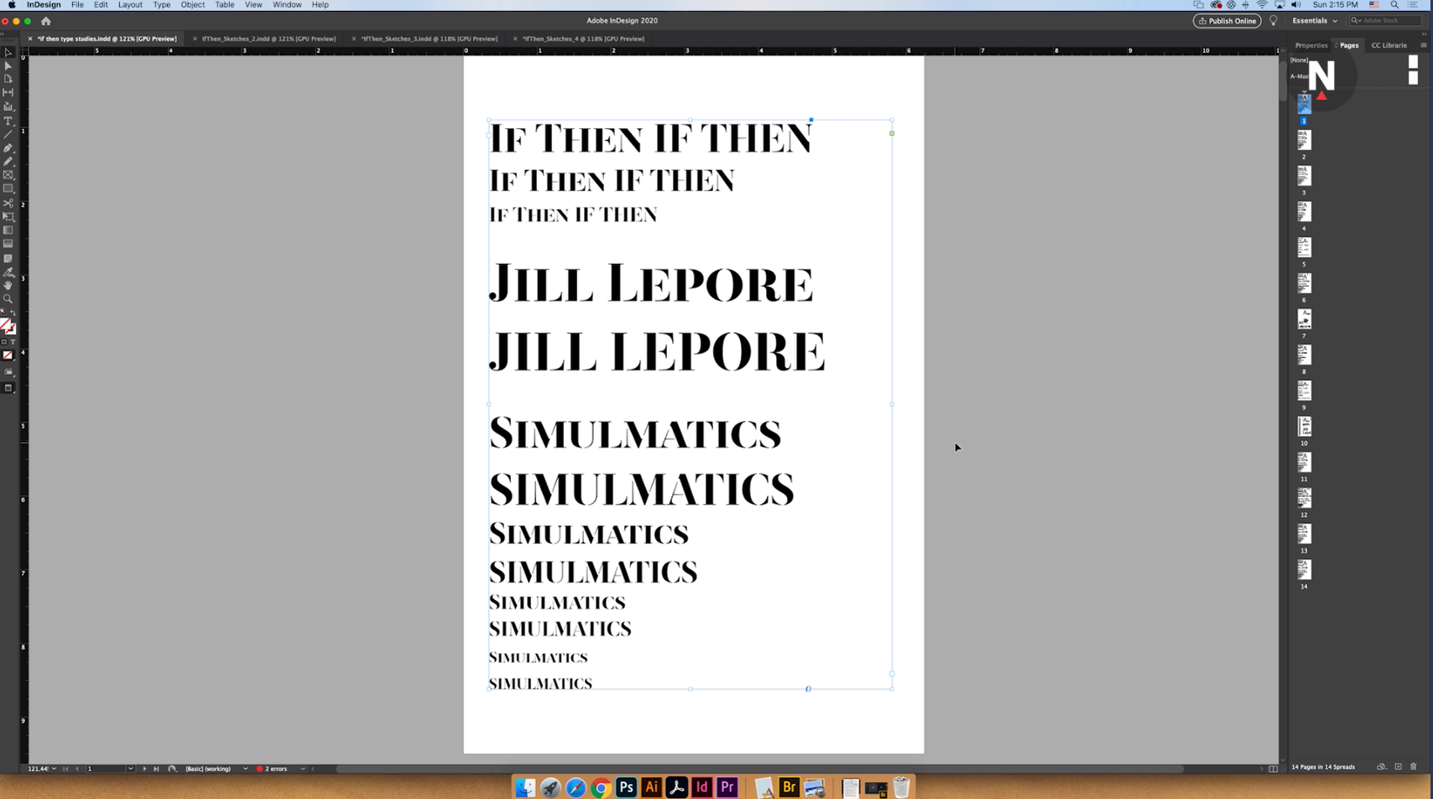Click the fill color swatch in toolbox

[x=6, y=324]
